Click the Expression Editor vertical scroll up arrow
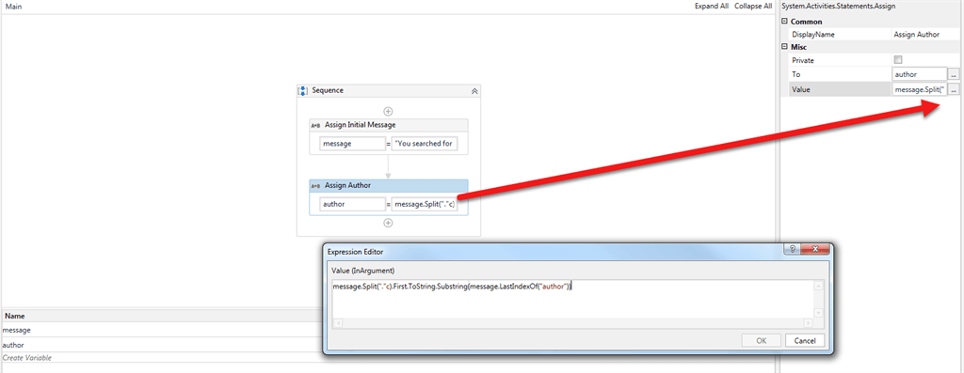Viewport: 964px width, 373px height. coord(818,286)
